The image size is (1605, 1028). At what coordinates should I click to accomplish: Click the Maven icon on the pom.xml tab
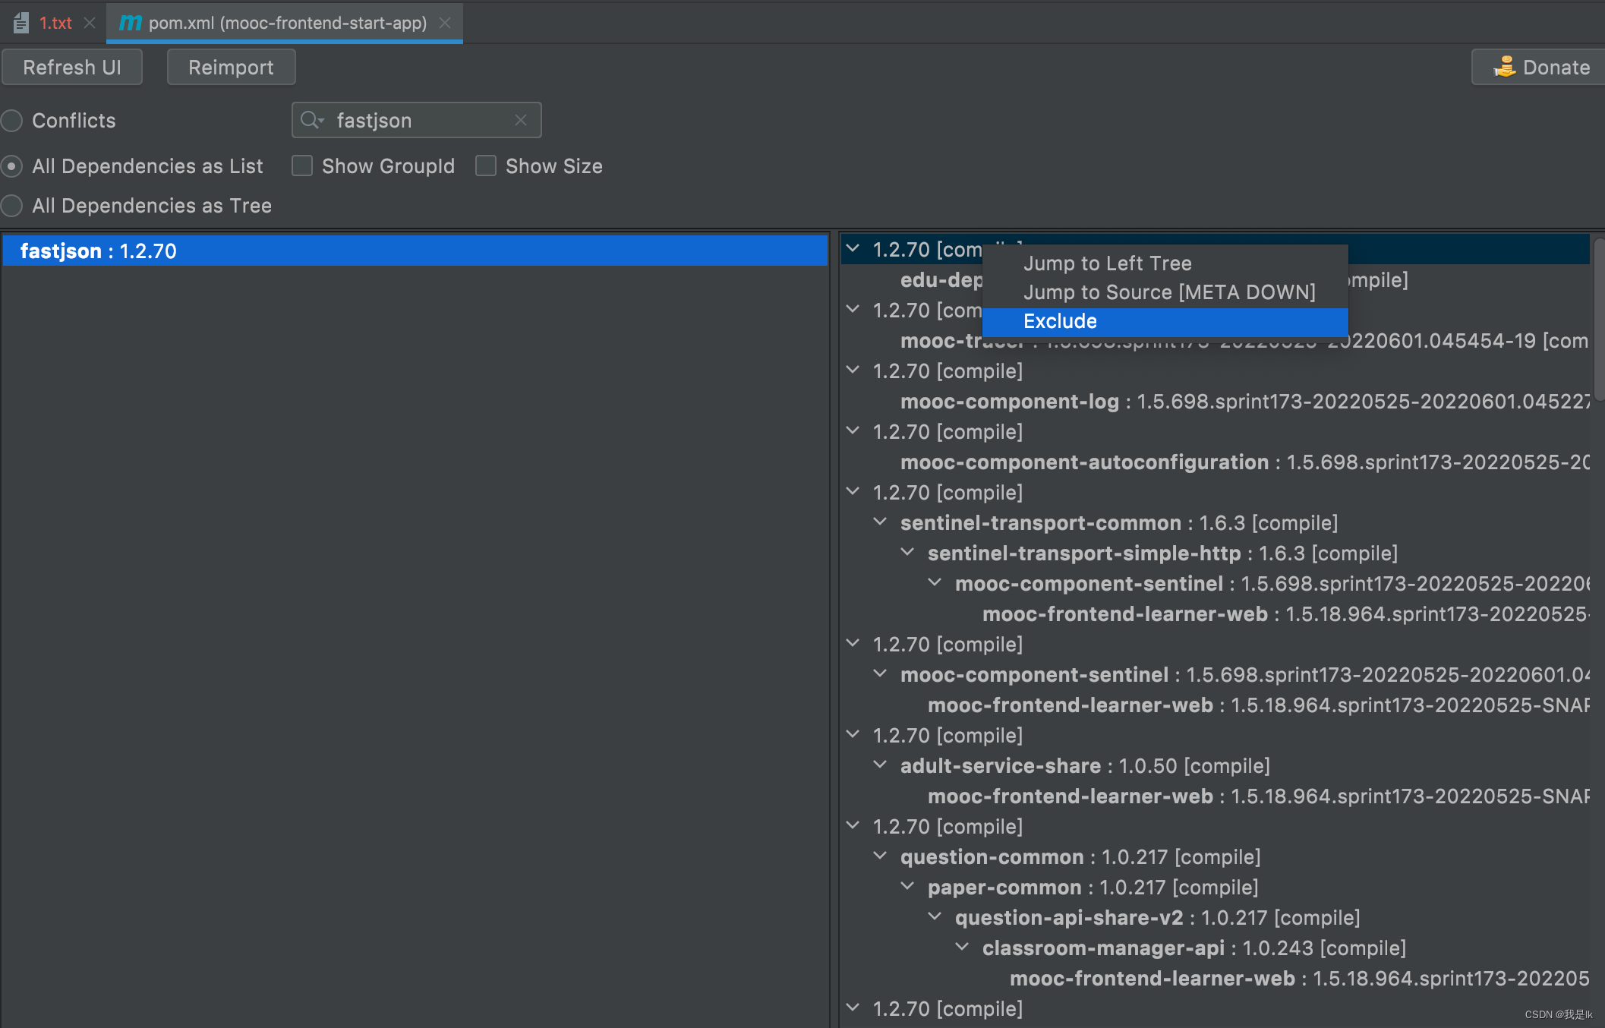(x=131, y=23)
